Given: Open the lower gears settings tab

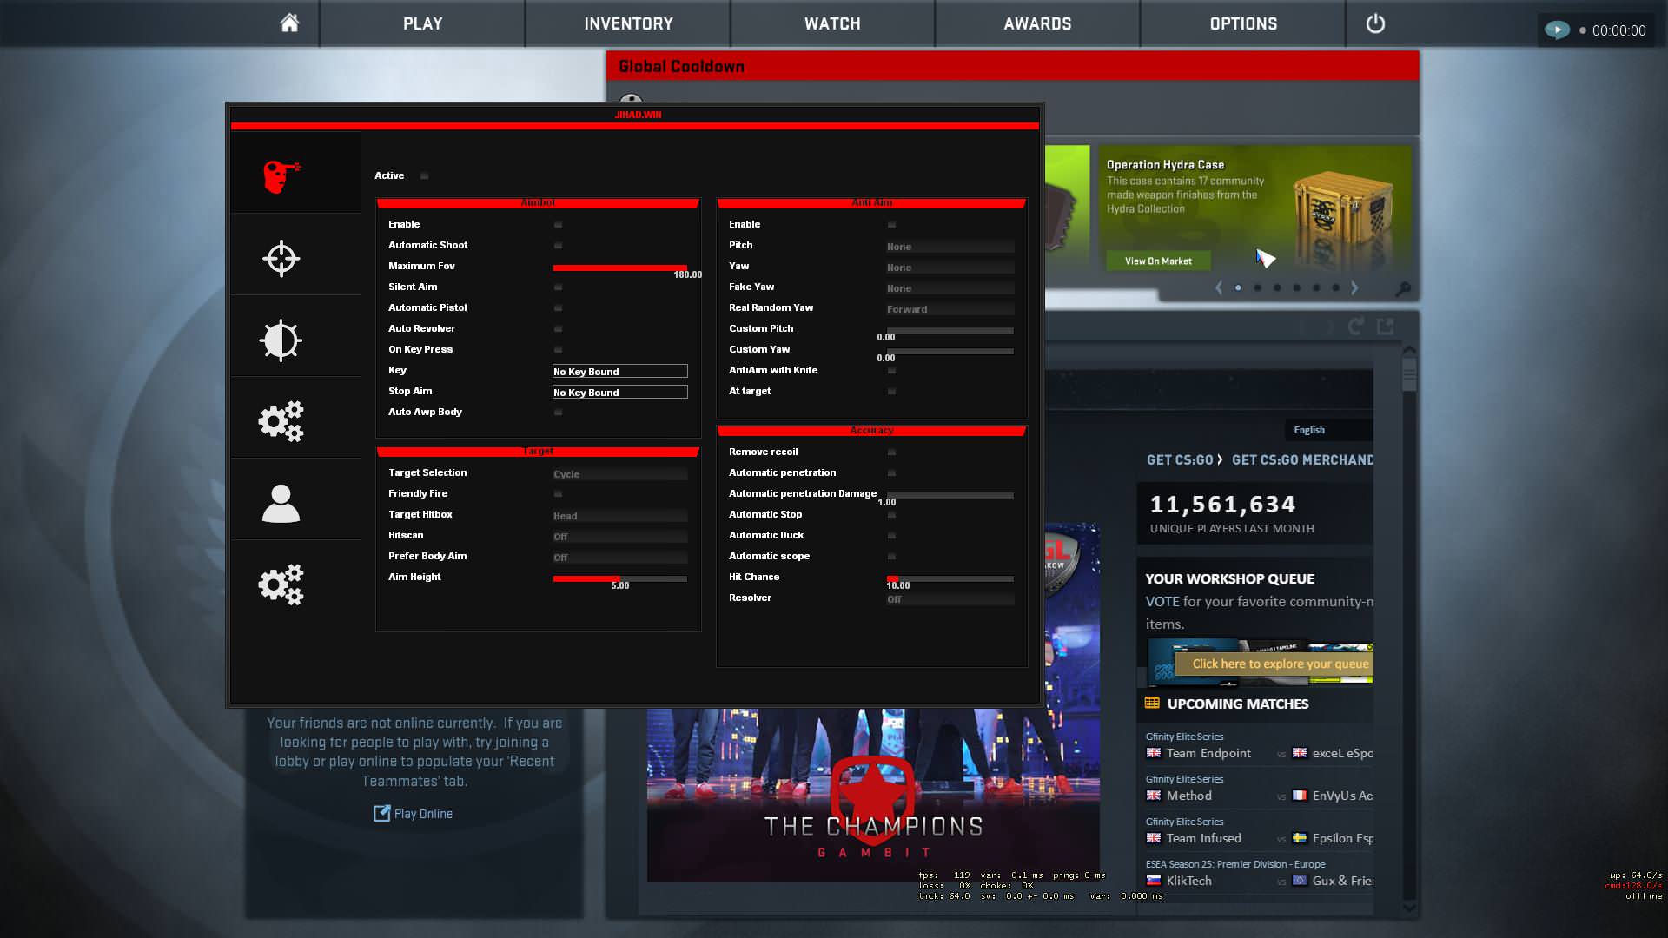Looking at the screenshot, I should coord(281,585).
